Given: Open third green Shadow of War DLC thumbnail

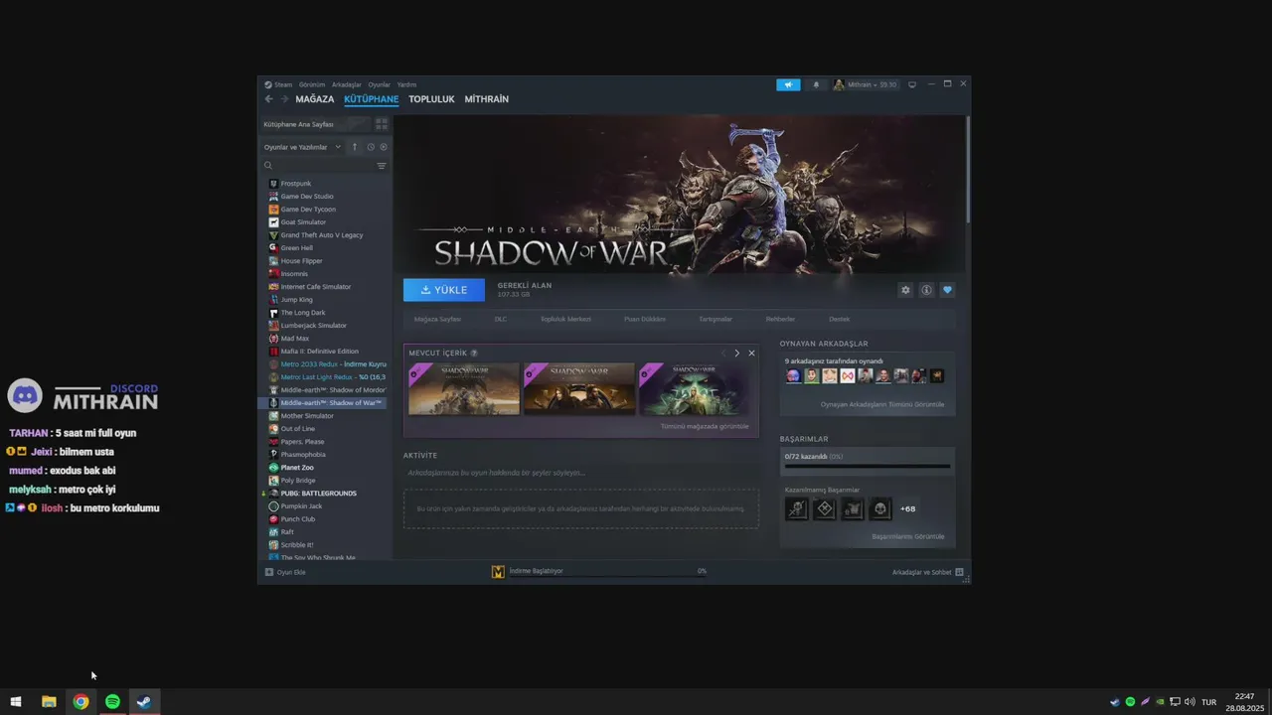Looking at the screenshot, I should (695, 388).
